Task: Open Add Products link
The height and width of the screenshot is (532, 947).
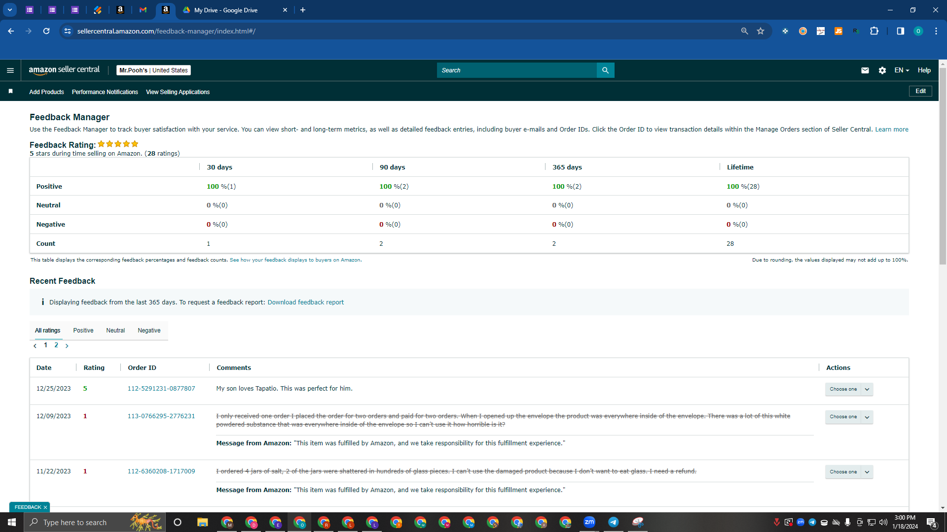Action: click(46, 92)
